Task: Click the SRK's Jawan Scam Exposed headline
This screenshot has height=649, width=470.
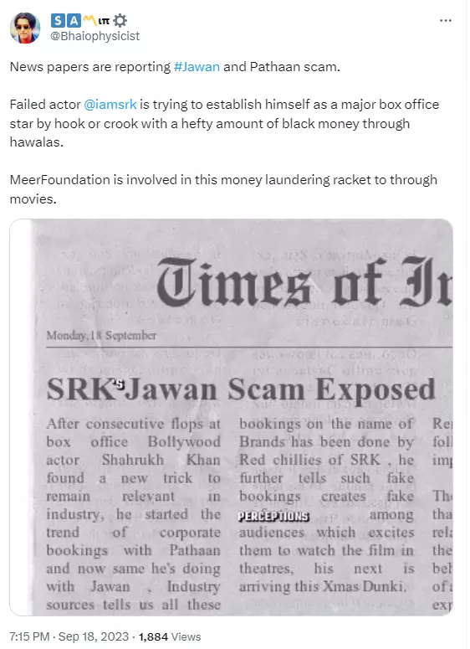Action: click(241, 389)
